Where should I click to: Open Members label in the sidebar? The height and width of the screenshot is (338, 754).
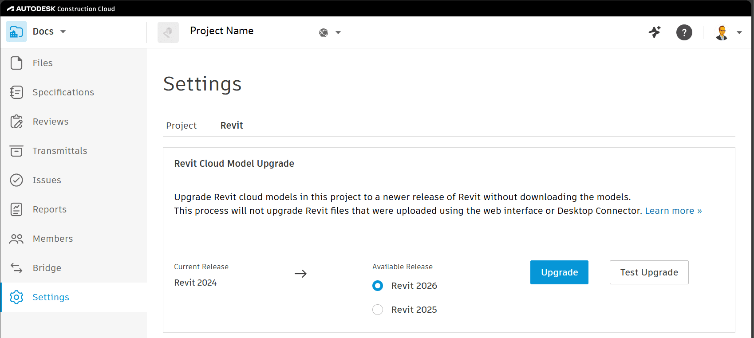pyautogui.click(x=53, y=239)
